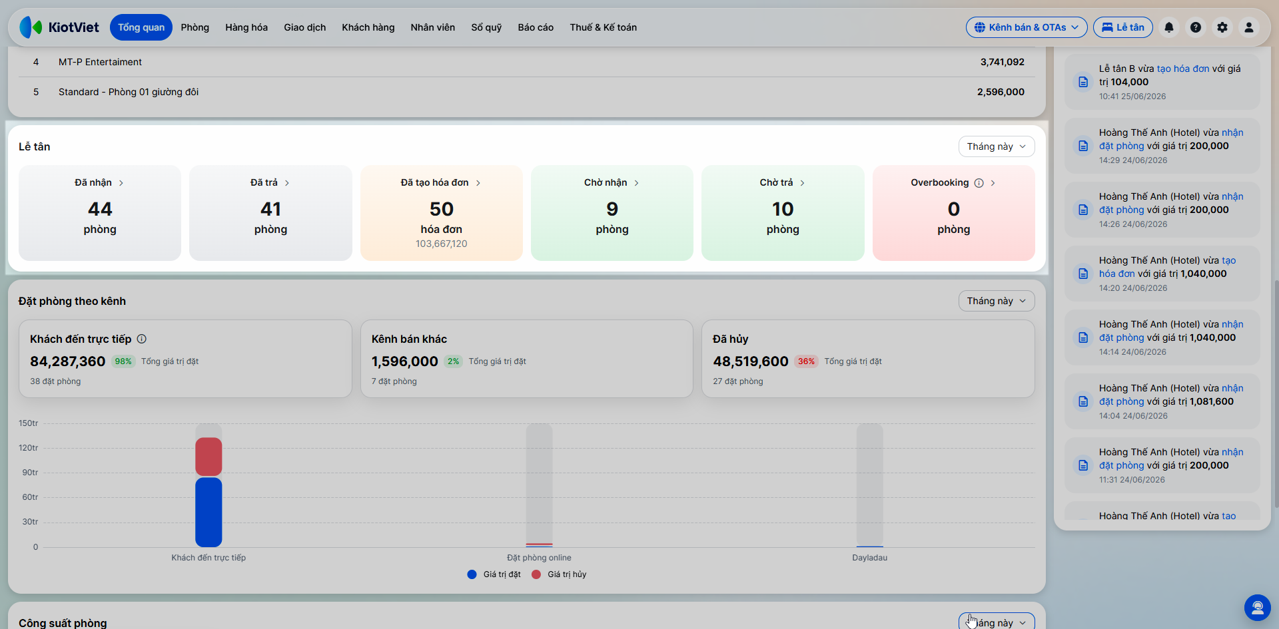
Task: Open Tháng này dropdown in Lễ tân section
Action: (997, 146)
